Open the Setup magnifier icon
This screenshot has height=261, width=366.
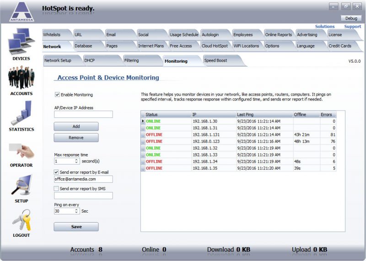21,185
